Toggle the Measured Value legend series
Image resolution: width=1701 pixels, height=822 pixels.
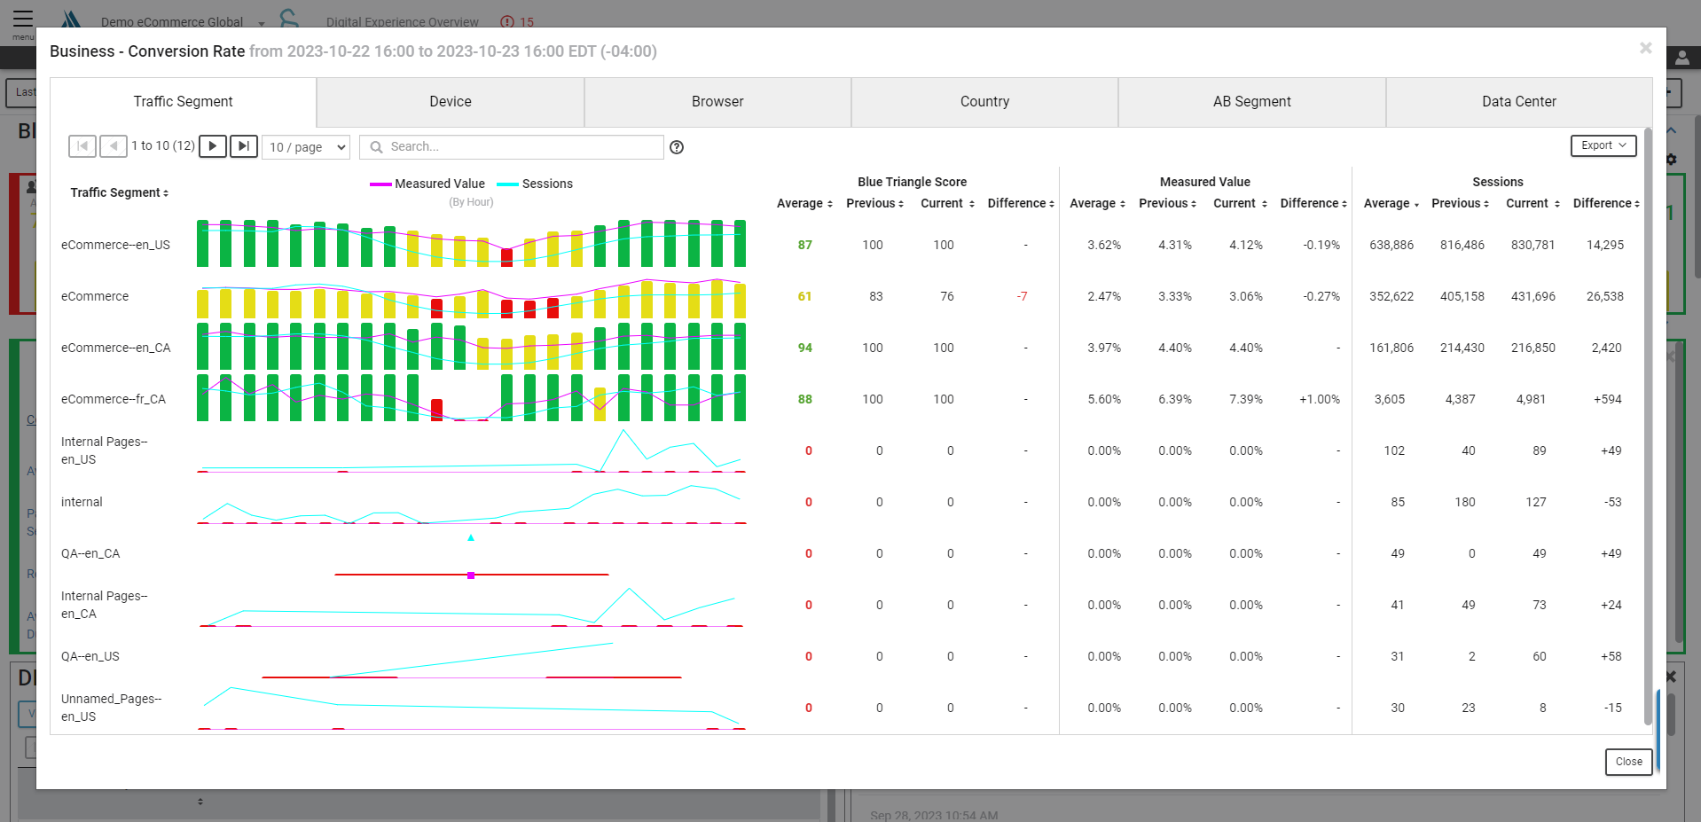(427, 184)
